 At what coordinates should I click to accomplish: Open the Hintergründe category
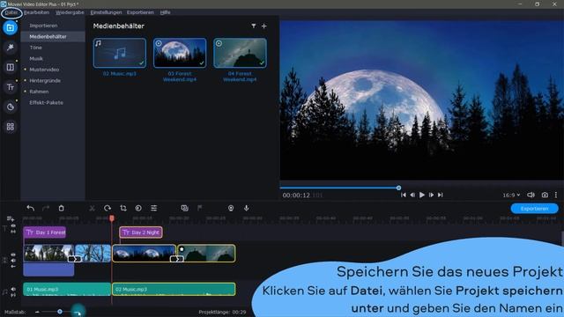(x=45, y=81)
